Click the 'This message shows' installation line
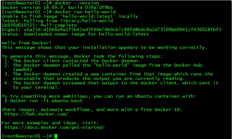The width and height of the screenshot is (232, 139). [104, 47]
